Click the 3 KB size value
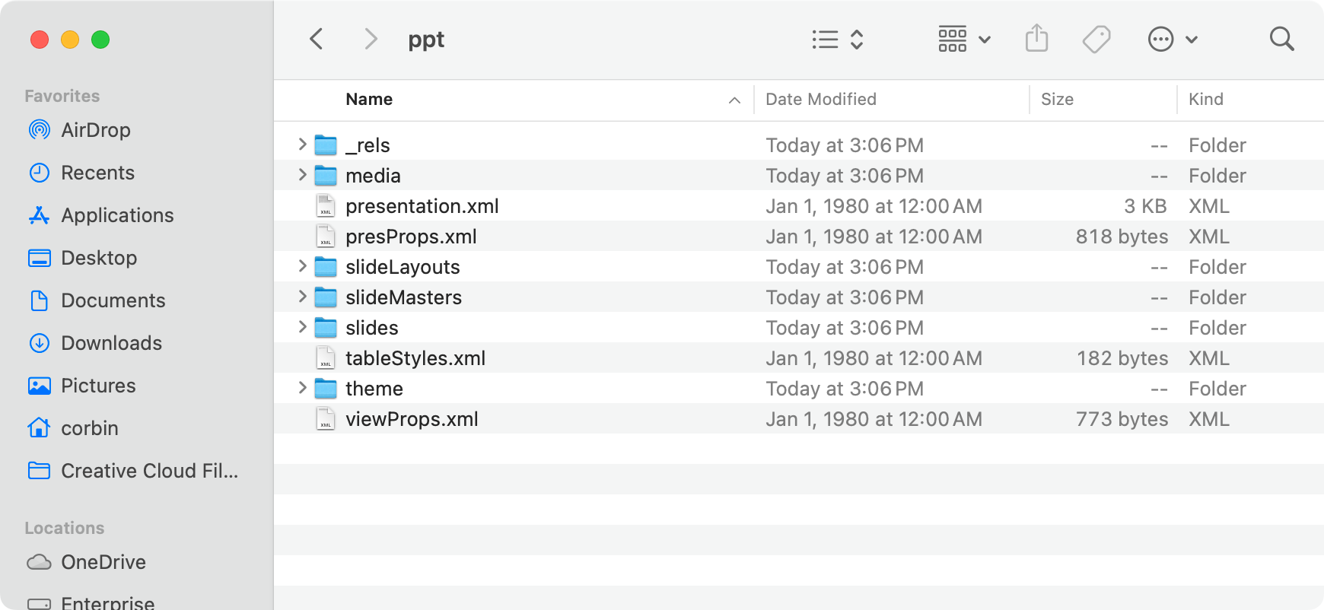This screenshot has height=610, width=1324. [1145, 206]
